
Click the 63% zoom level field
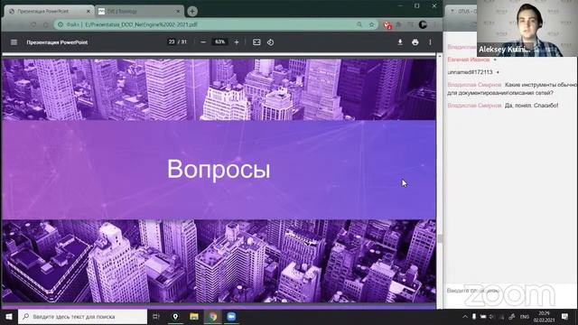[x=219, y=42]
